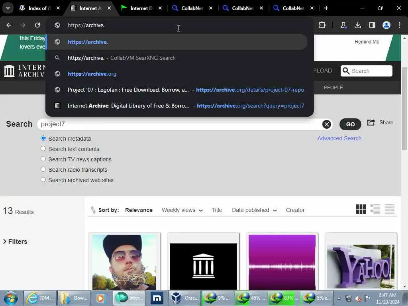408x306 pixels.
Task: Go forward to next page
Action: (23, 25)
